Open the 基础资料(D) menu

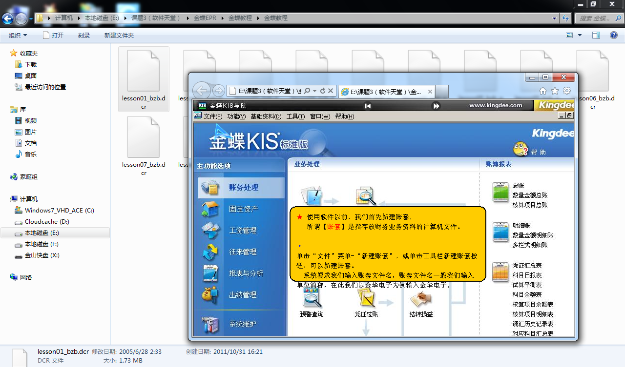pyautogui.click(x=266, y=116)
